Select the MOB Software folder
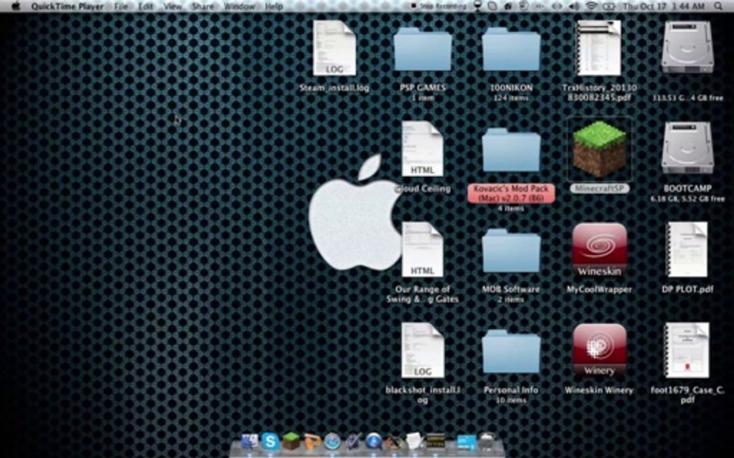This screenshot has height=458, width=734. pos(511,251)
